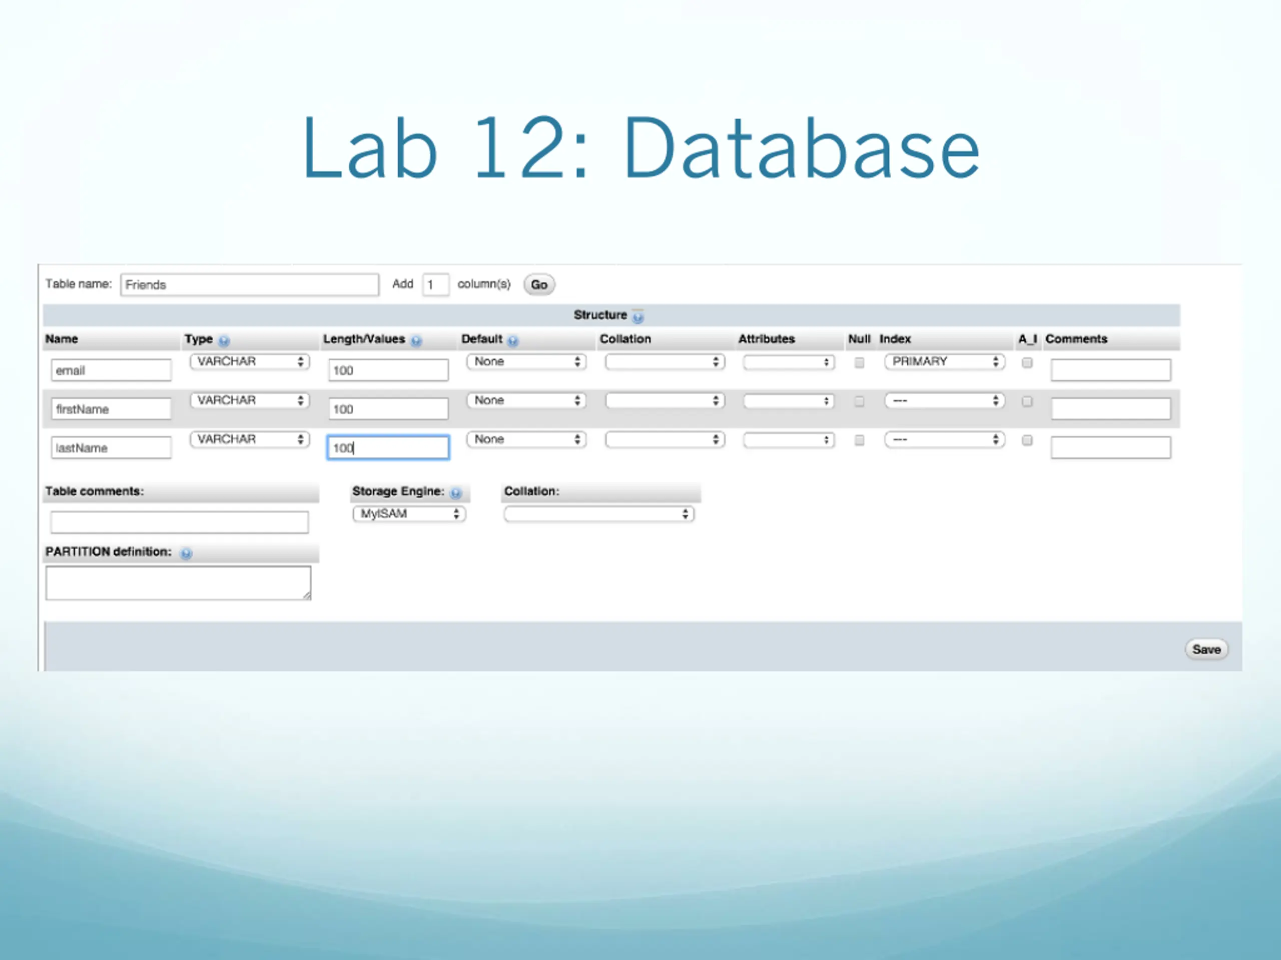Viewport: 1281px width, 960px height.
Task: Open the MyISAM storage engine dropdown
Action: pyautogui.click(x=409, y=514)
